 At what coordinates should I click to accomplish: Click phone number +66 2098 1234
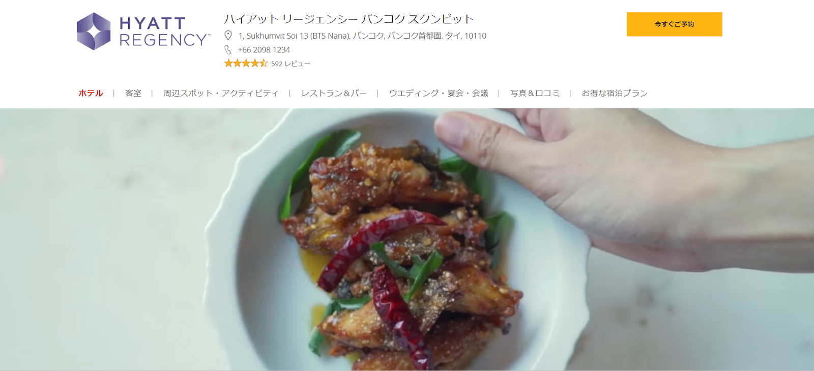click(264, 50)
